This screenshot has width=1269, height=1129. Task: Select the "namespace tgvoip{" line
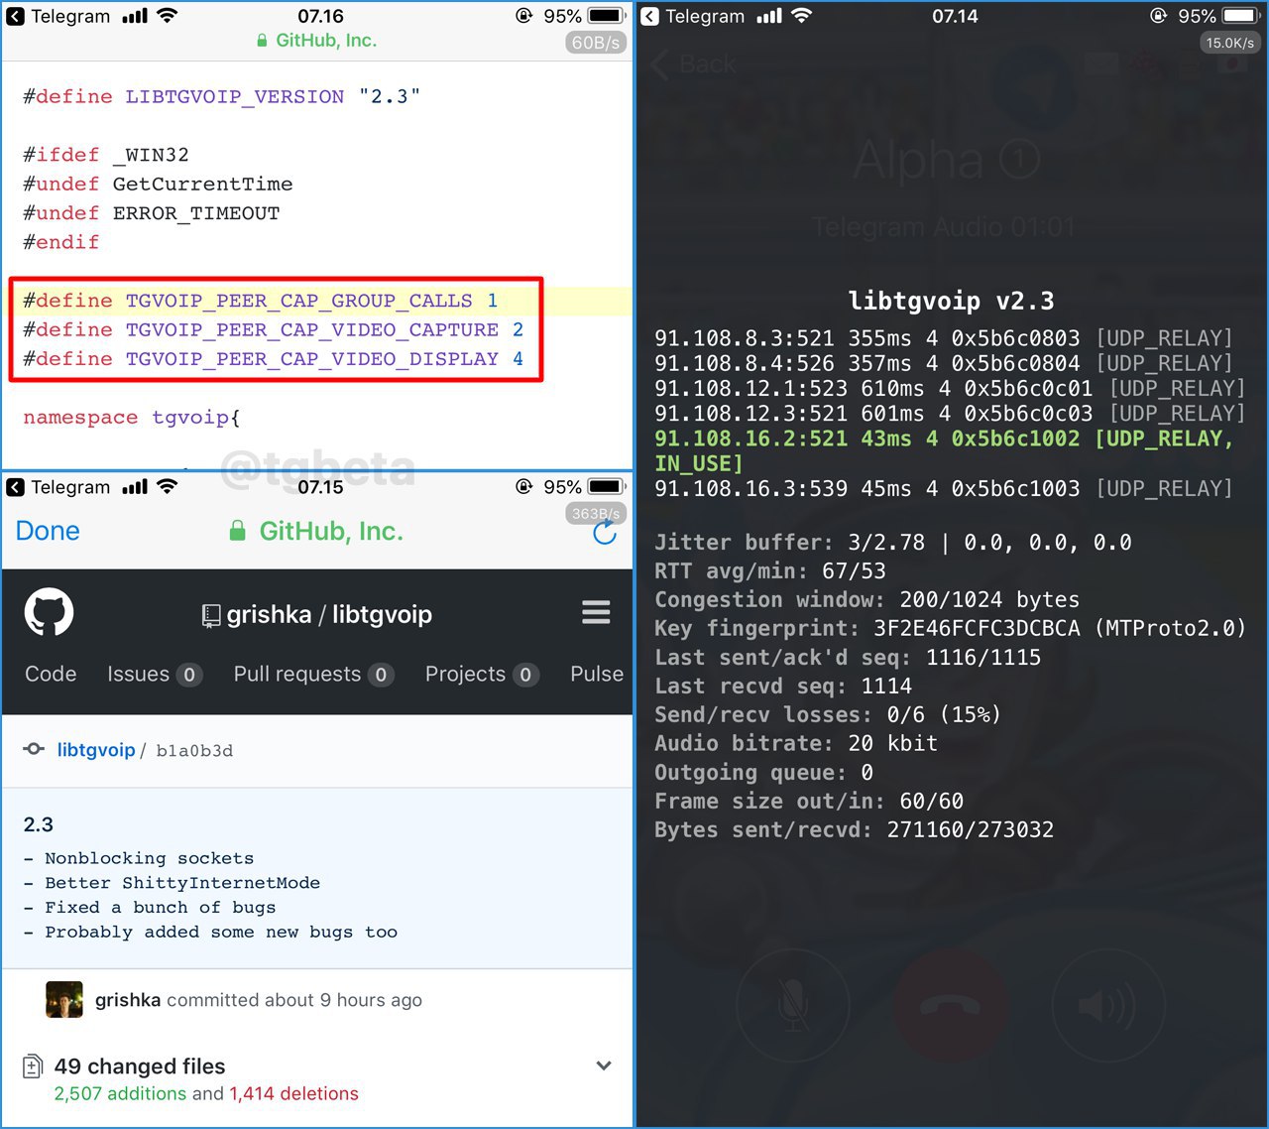tap(132, 418)
